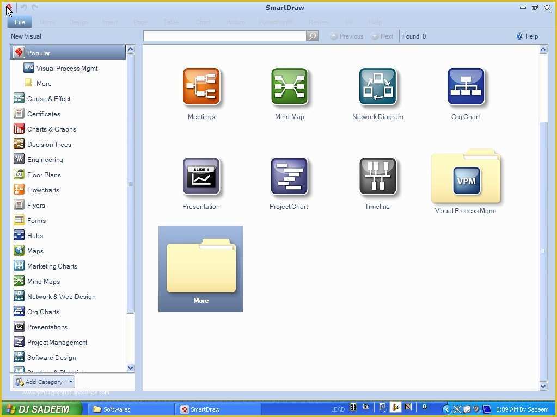This screenshot has width=557, height=417.
Task: Select Org Charts category in sidebar
Action: 36,312
